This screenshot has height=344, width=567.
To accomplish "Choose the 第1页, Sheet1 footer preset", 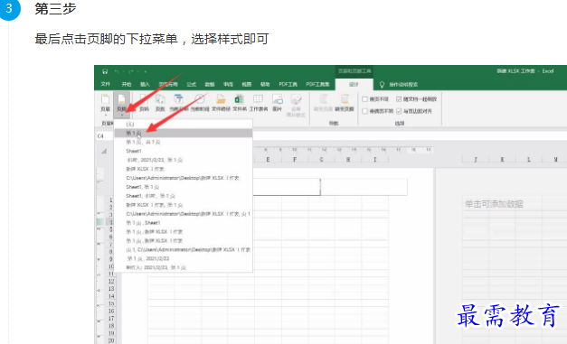I will 184,223.
